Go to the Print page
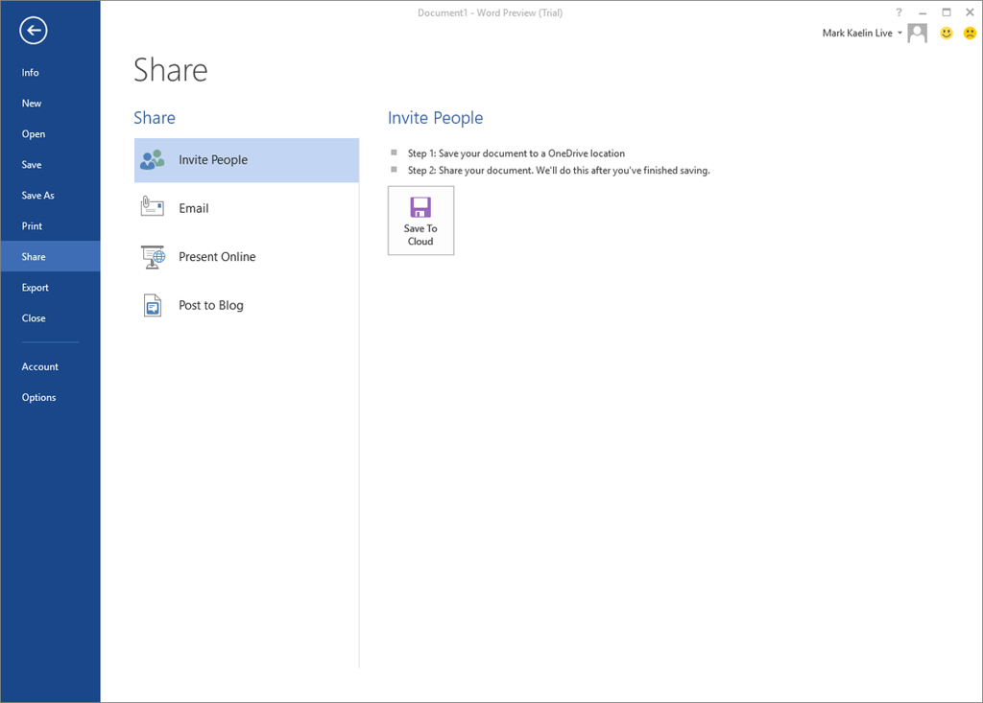 [x=50, y=226]
